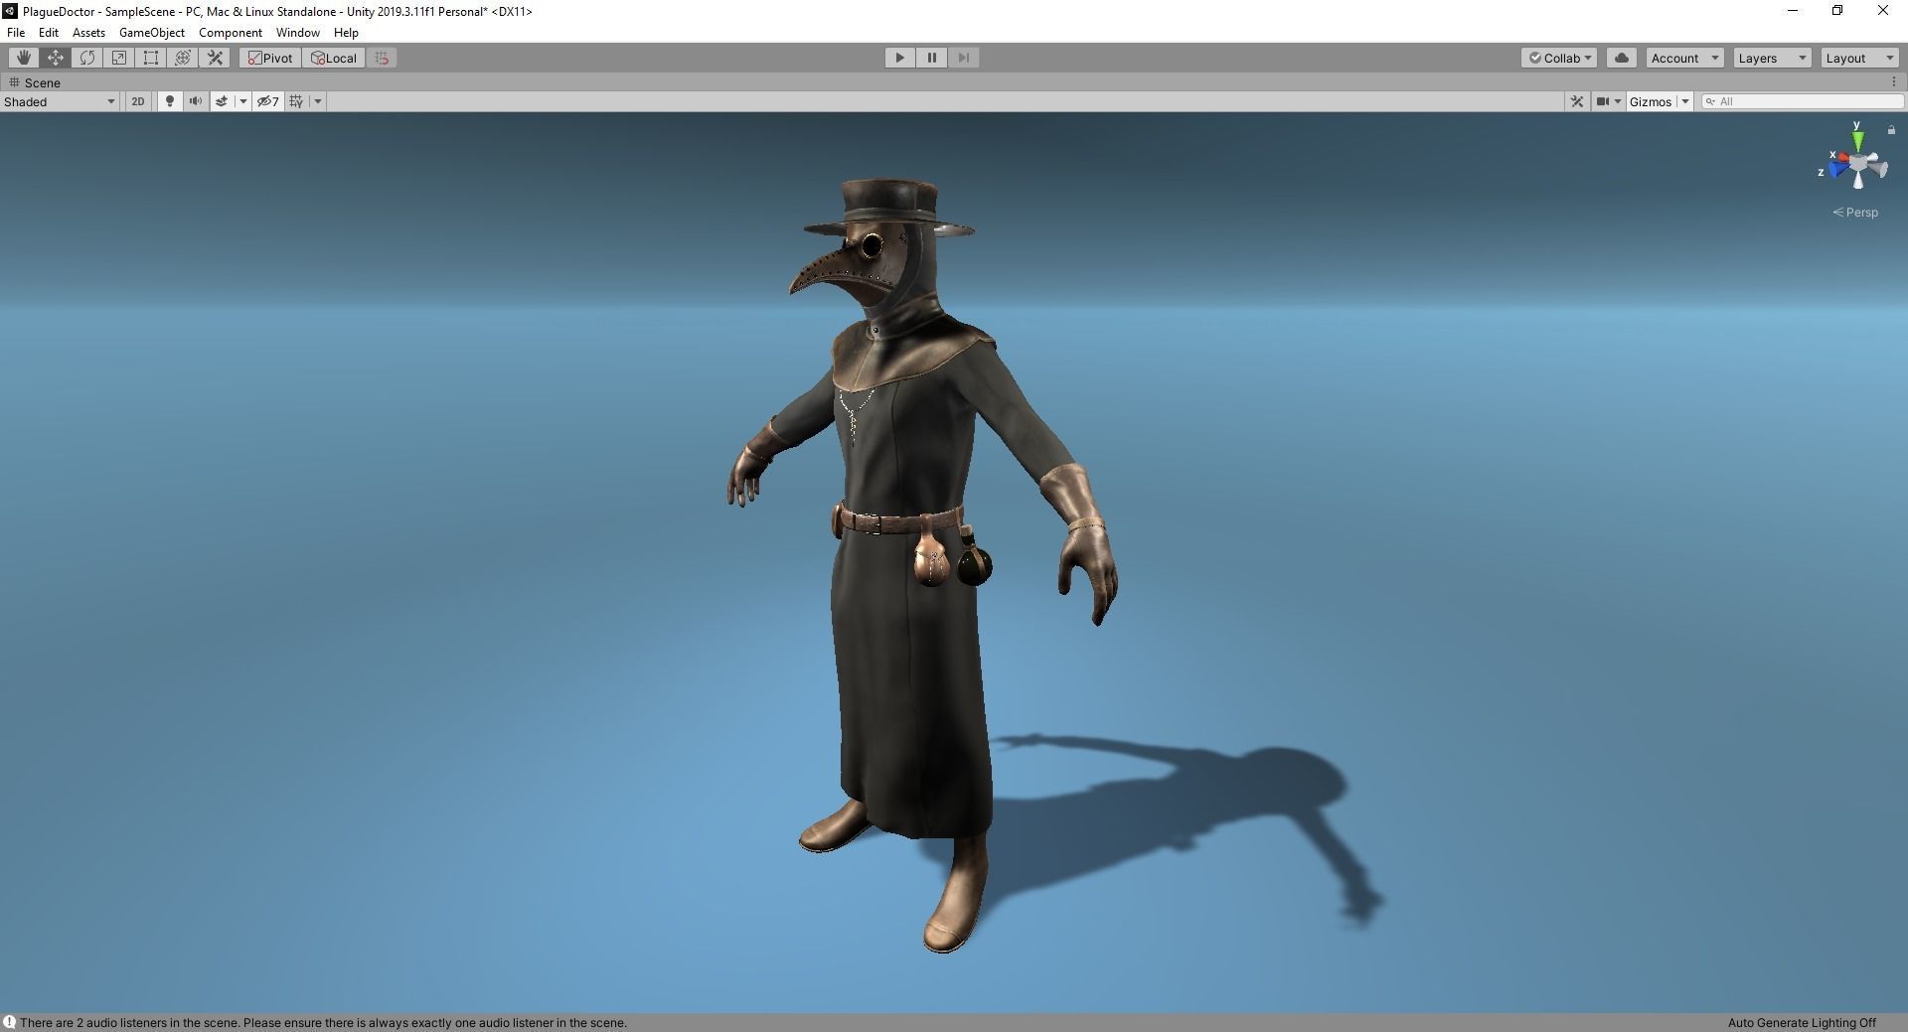This screenshot has width=1908, height=1032.
Task: Open Window menu
Action: pyautogui.click(x=298, y=33)
